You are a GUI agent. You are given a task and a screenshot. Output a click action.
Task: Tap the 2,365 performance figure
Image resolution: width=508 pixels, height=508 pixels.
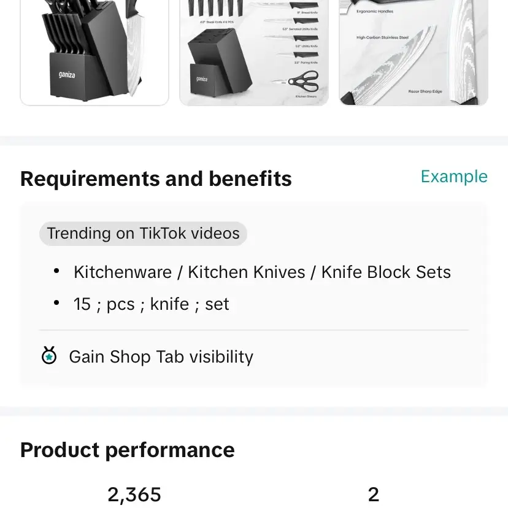coord(134,495)
